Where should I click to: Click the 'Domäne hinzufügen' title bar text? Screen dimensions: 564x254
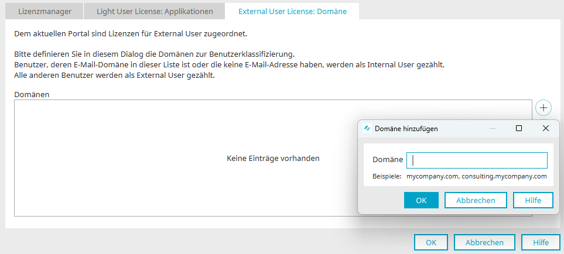(406, 128)
